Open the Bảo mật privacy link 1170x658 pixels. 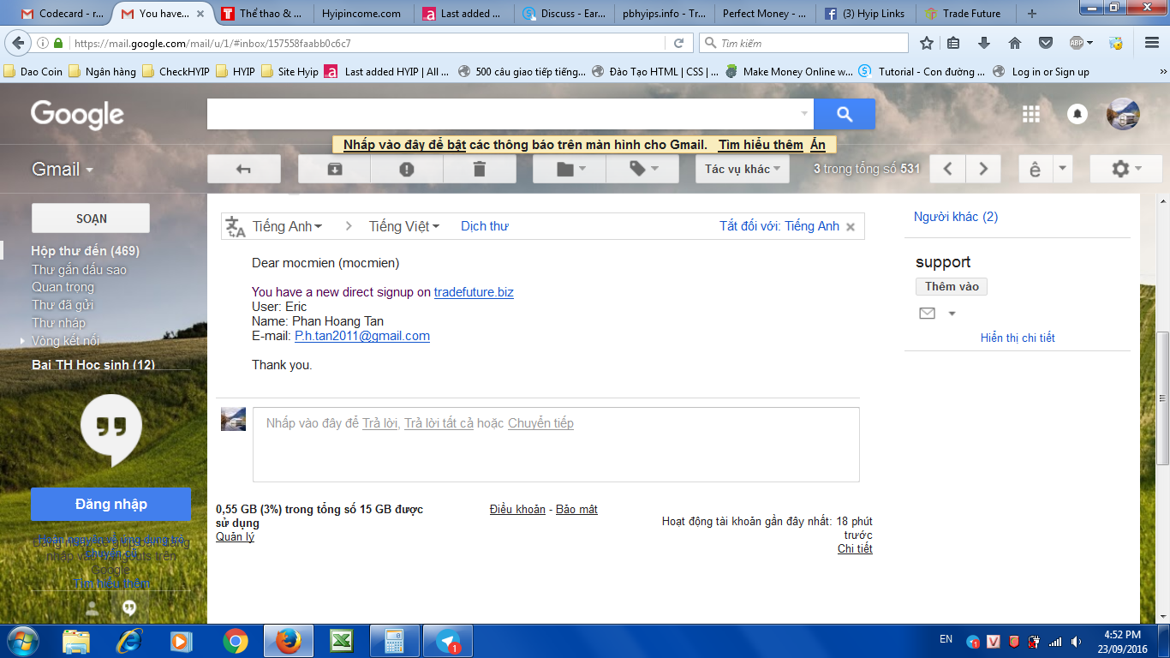(x=576, y=510)
